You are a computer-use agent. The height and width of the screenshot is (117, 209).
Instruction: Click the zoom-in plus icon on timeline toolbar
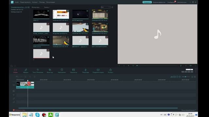180,77
